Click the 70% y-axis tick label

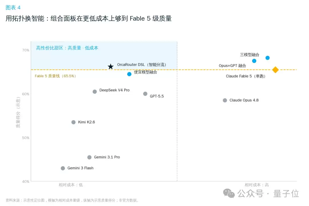[26, 50]
